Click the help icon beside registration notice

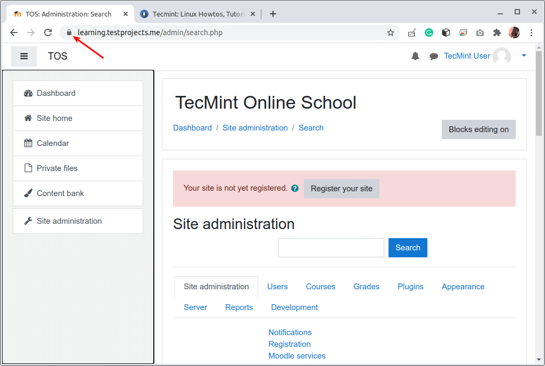pyautogui.click(x=295, y=188)
